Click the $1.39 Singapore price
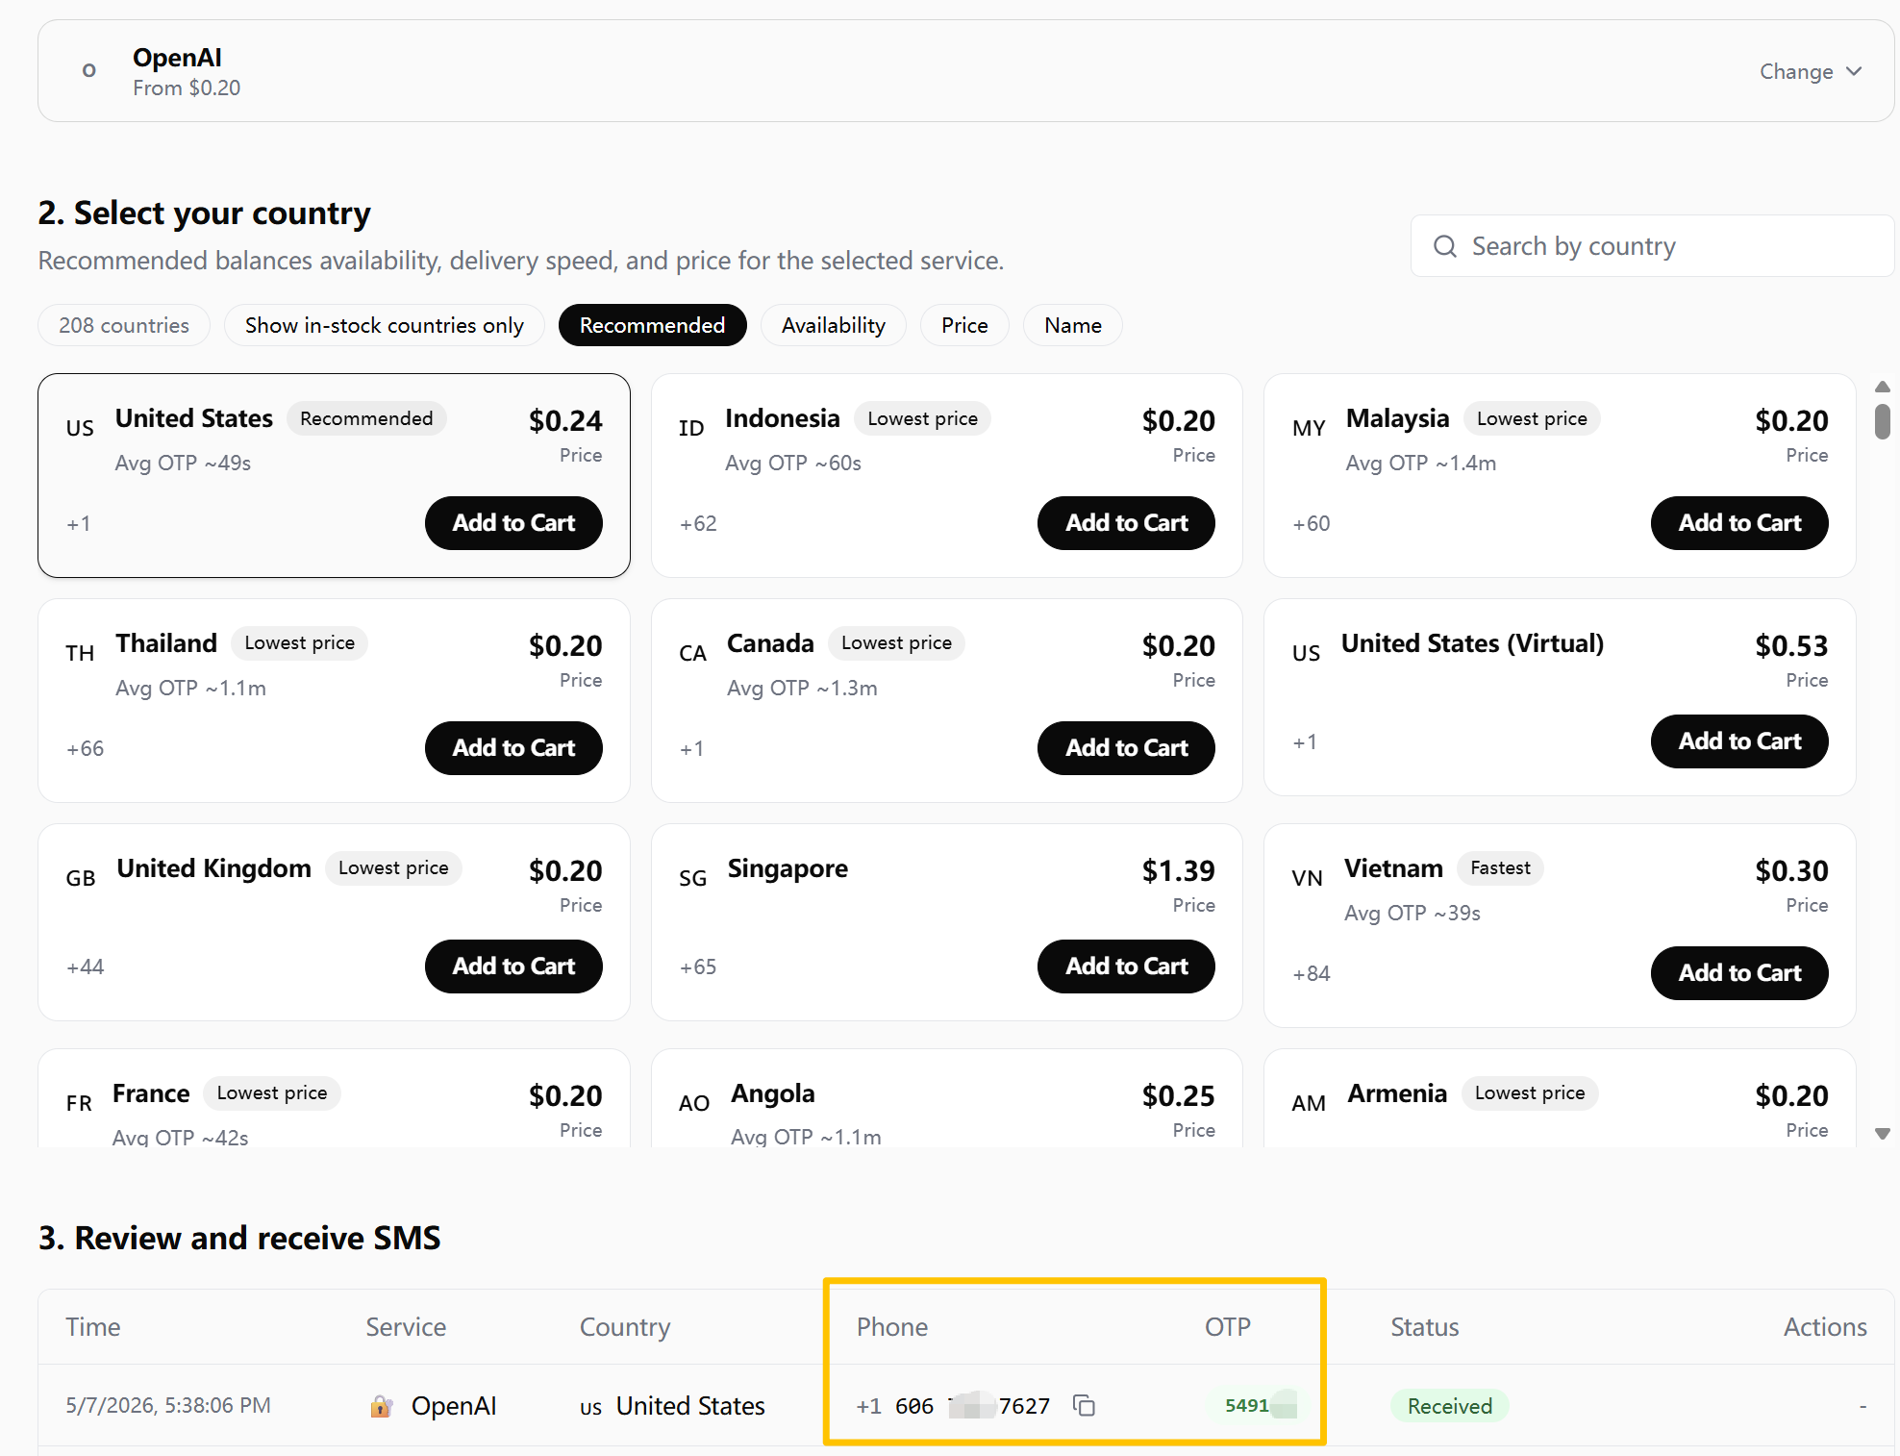 pos(1179,870)
